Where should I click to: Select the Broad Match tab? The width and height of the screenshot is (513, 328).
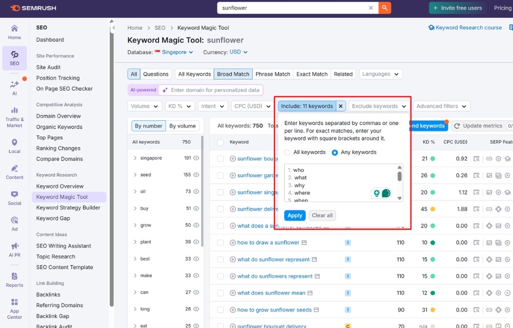[x=233, y=74]
